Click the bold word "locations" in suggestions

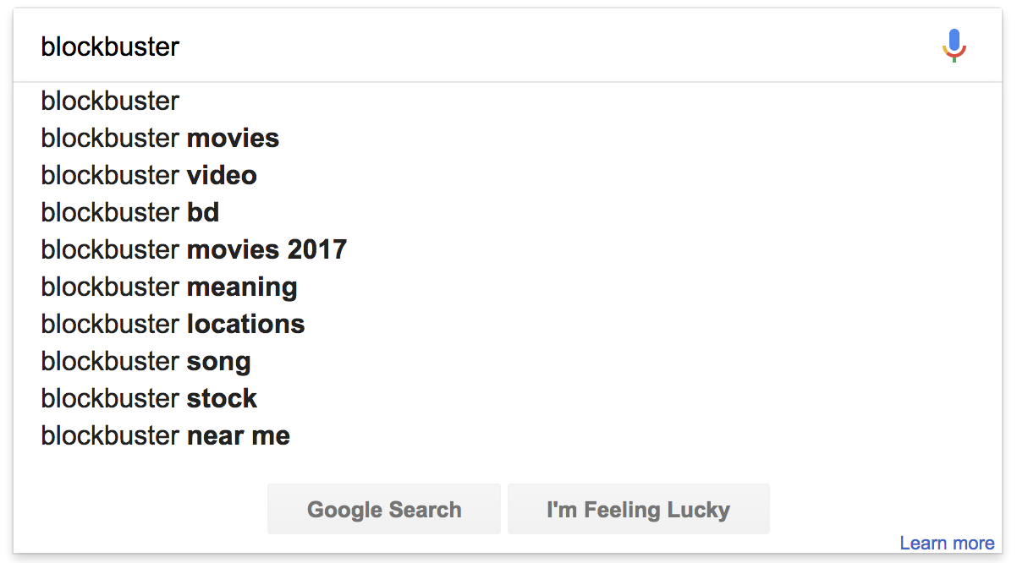(x=245, y=325)
